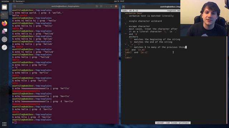Screen dimensions: 229x128
Task: Click line 'matches the end of the string'
Action: point(151,42)
